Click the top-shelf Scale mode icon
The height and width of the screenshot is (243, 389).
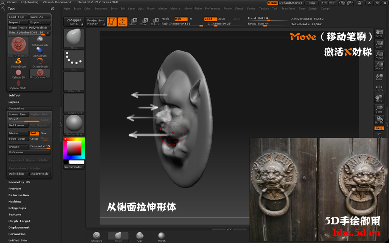pos(144,21)
